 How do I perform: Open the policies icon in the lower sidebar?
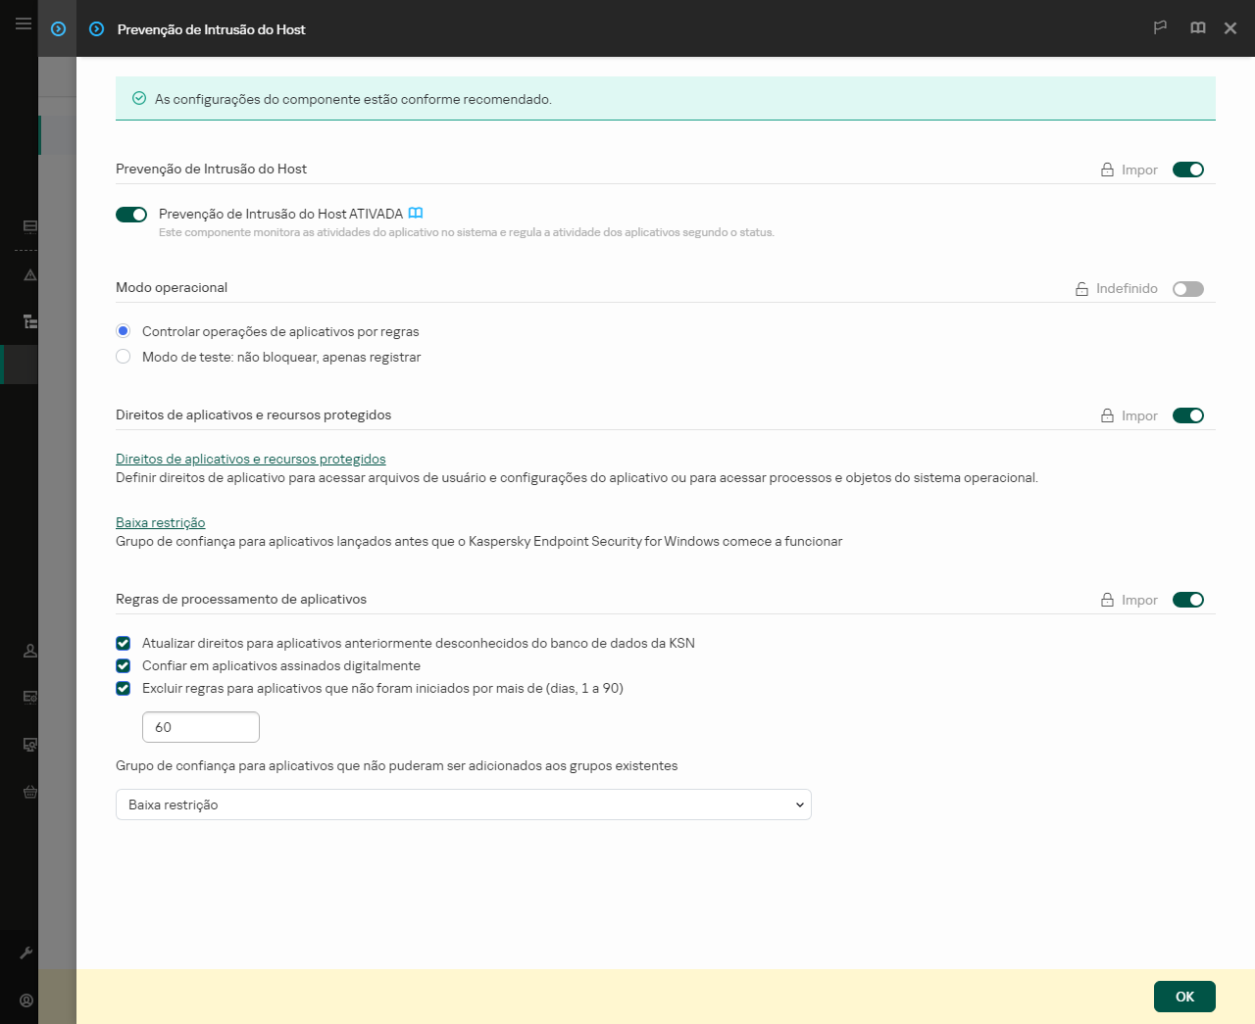29,698
